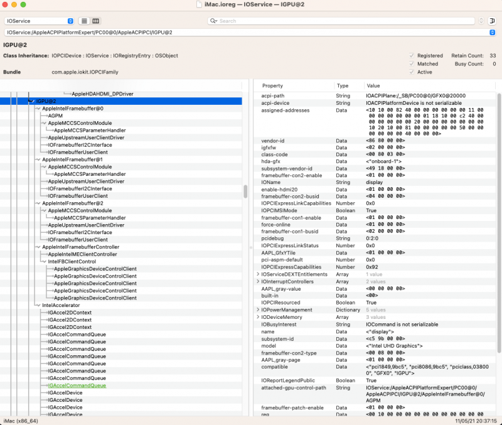Expand the IODeviceMemory array property
Screen dimensions: 502x425
pyautogui.click(x=259, y=317)
